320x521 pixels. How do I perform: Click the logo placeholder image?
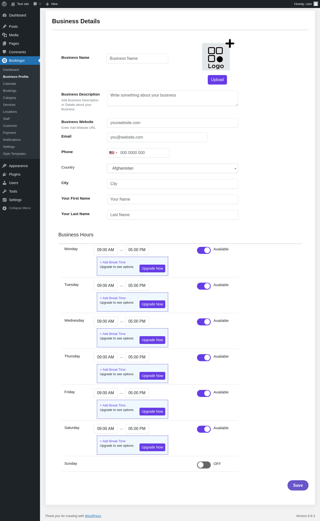[216, 57]
